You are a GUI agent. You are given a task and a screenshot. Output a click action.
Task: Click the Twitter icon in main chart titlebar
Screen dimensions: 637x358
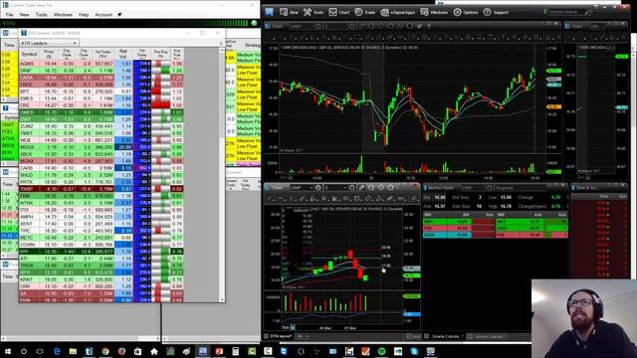pos(419,26)
